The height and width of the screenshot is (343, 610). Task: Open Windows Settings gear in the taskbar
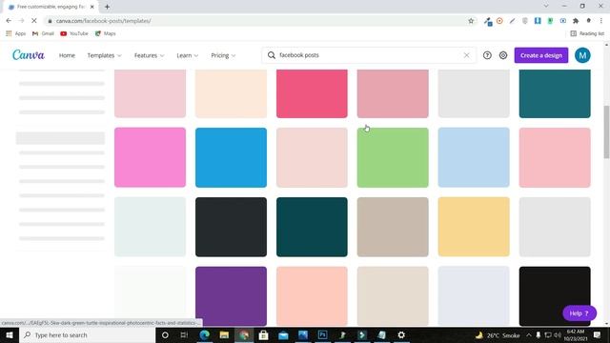tap(401, 334)
